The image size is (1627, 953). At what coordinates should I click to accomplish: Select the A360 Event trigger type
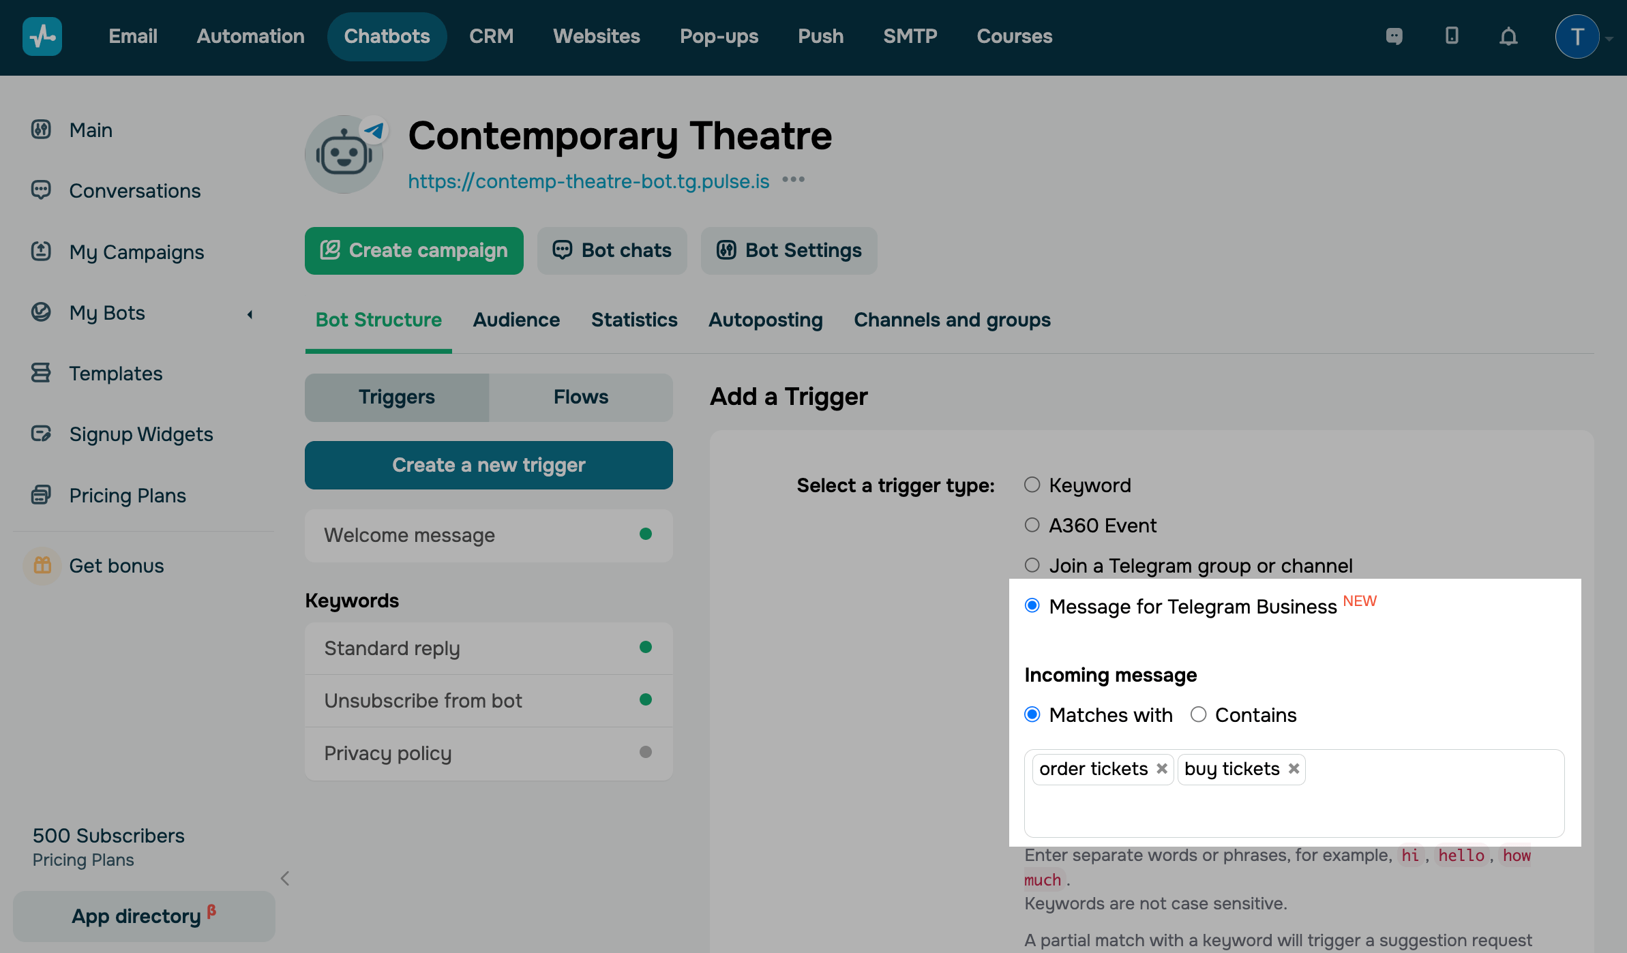click(x=1032, y=525)
